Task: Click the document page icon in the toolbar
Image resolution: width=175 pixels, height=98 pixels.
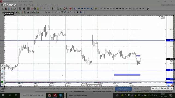Action: click(x=20, y=8)
